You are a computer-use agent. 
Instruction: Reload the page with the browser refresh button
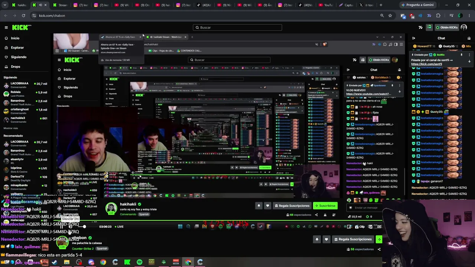click(x=23, y=16)
